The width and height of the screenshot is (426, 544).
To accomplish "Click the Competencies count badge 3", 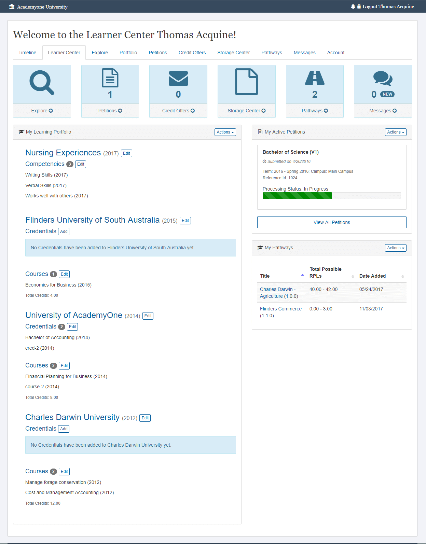I will coord(70,164).
